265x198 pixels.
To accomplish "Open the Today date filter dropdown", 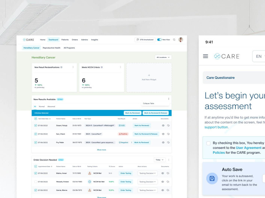I will [x=159, y=159].
